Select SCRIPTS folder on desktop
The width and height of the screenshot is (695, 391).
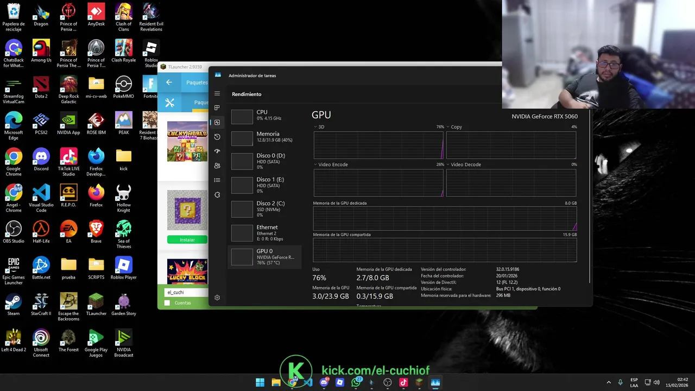(x=96, y=268)
